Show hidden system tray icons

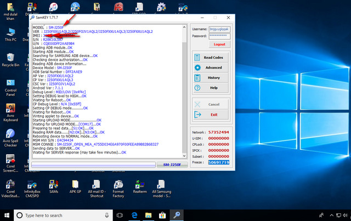click(x=331, y=216)
